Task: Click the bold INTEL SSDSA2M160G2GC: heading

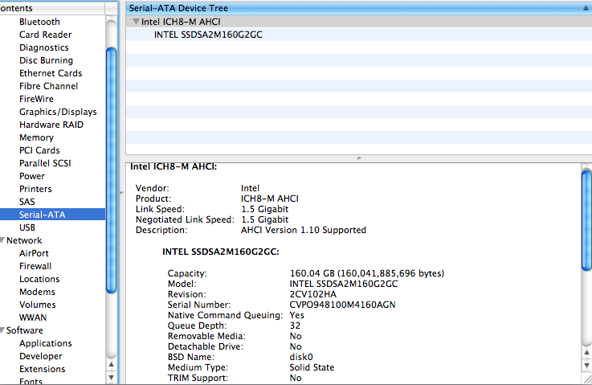Action: click(220, 252)
